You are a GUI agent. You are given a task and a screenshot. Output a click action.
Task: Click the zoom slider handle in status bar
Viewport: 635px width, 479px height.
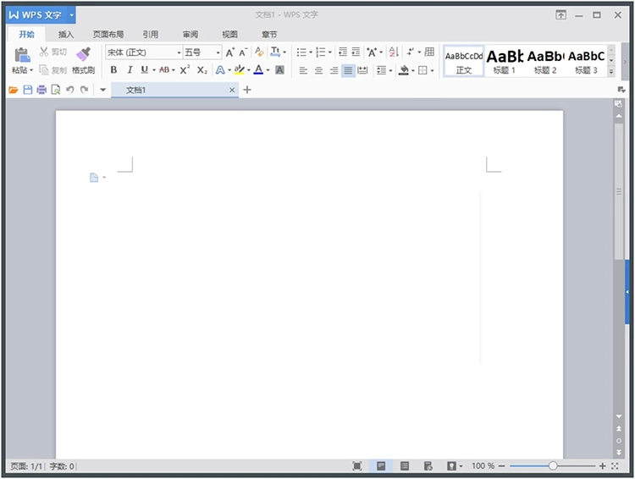tap(553, 466)
